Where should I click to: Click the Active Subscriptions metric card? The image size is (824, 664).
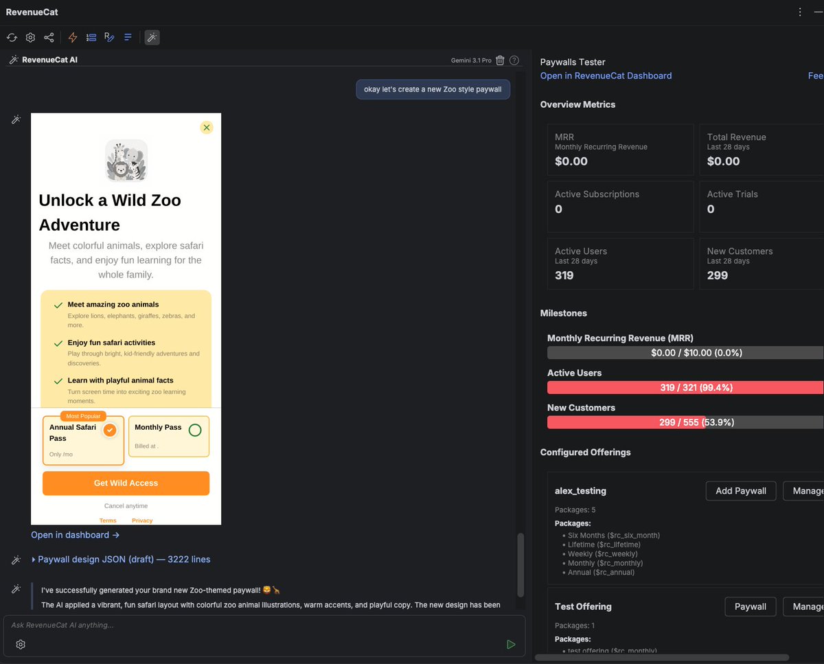coord(621,207)
